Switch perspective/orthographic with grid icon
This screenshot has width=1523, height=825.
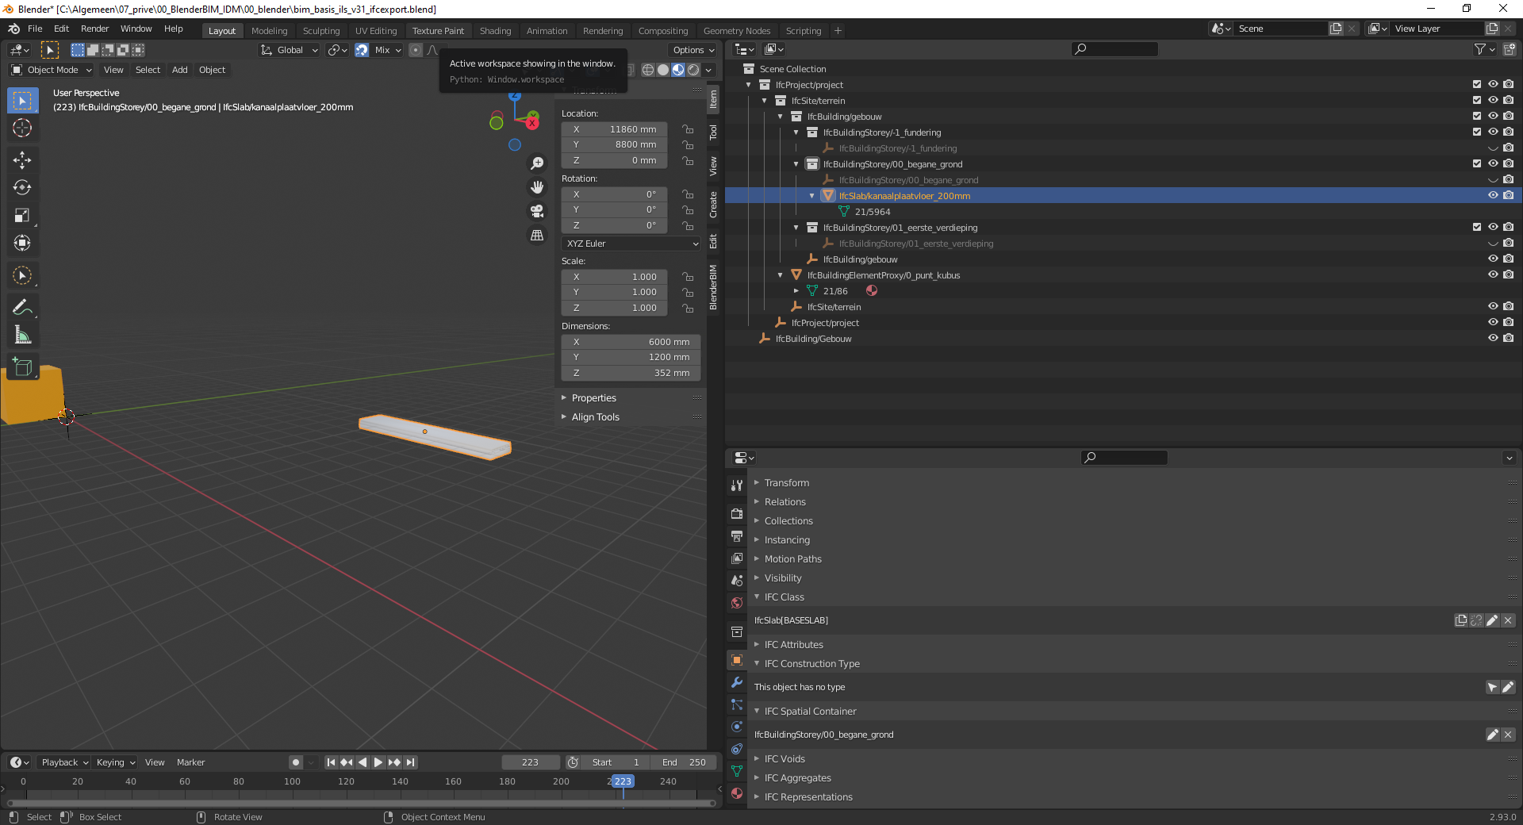click(x=537, y=235)
